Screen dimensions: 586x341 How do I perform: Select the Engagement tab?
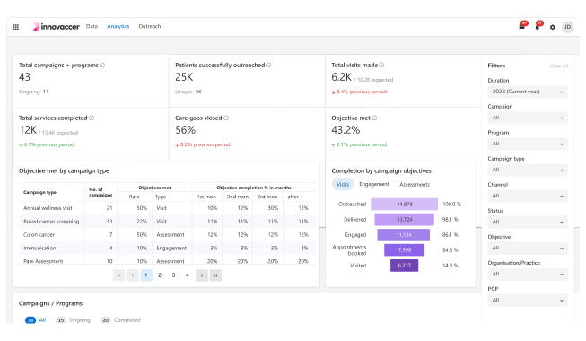click(373, 184)
